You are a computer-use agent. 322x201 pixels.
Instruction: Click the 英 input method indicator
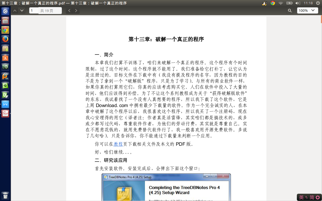tap(301, 197)
